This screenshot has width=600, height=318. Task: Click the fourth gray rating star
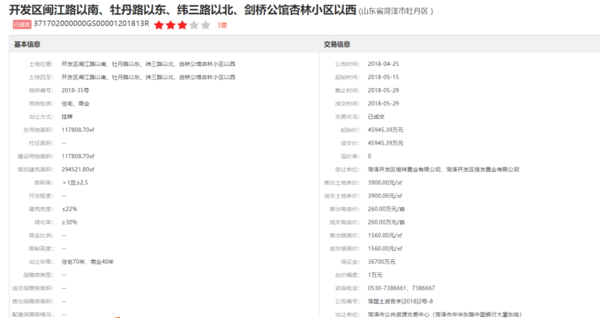pyautogui.click(x=194, y=25)
